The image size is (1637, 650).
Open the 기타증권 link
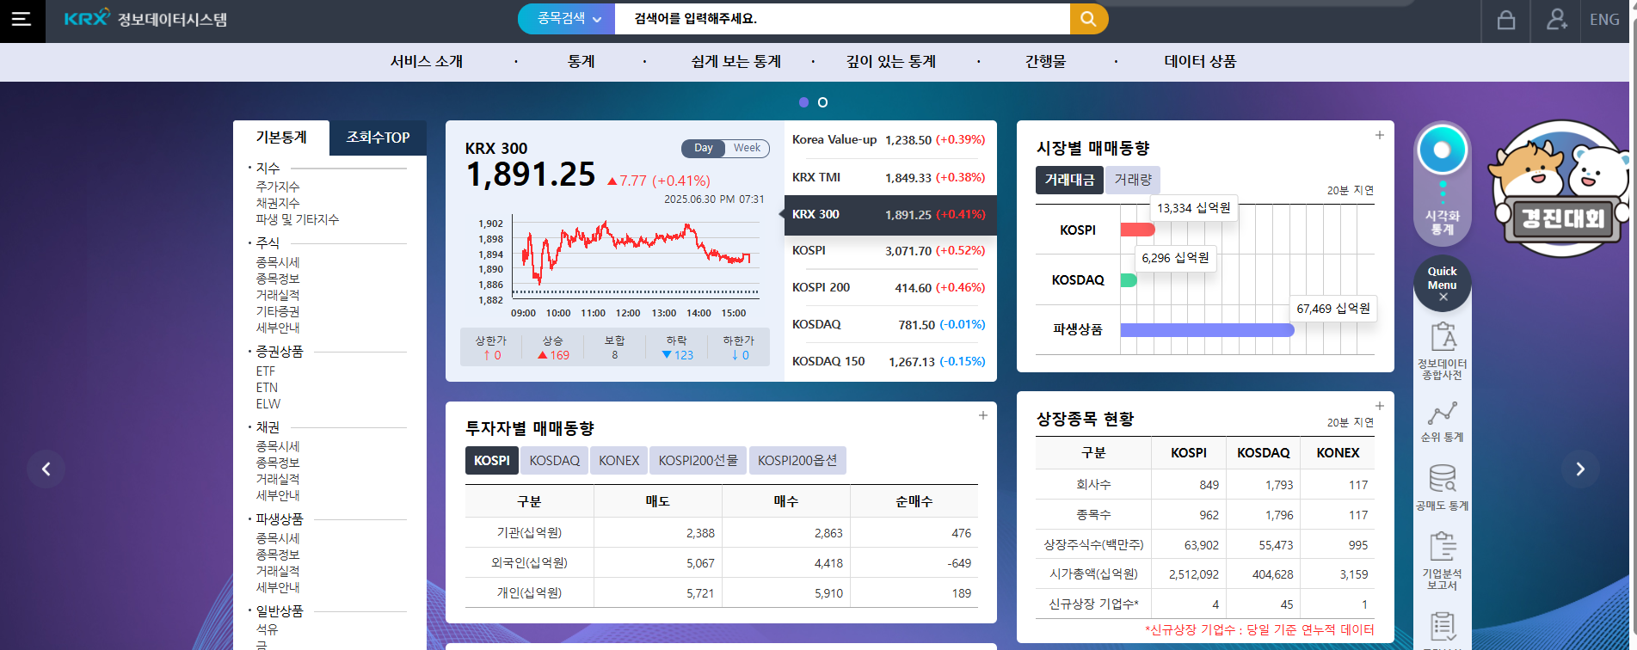click(x=278, y=311)
